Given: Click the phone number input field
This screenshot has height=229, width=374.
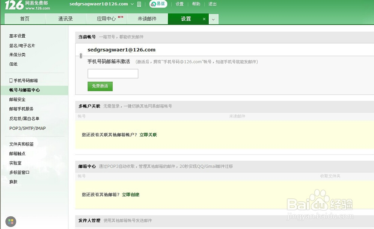Looking at the screenshot, I should pyautogui.click(x=113, y=73).
